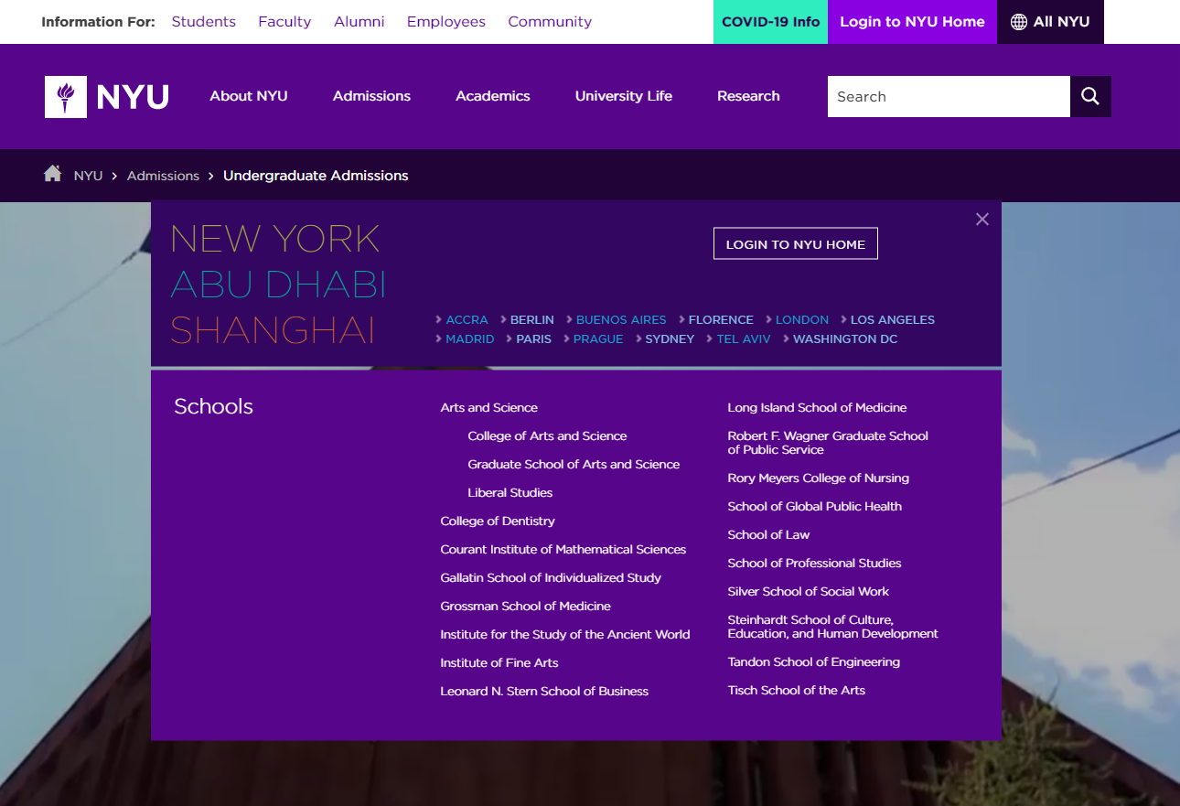The width and height of the screenshot is (1180, 806).
Task: Open College of Dentistry
Action: coord(498,521)
